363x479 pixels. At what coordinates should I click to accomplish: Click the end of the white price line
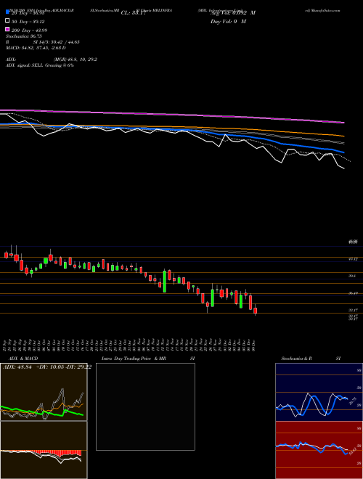point(344,168)
